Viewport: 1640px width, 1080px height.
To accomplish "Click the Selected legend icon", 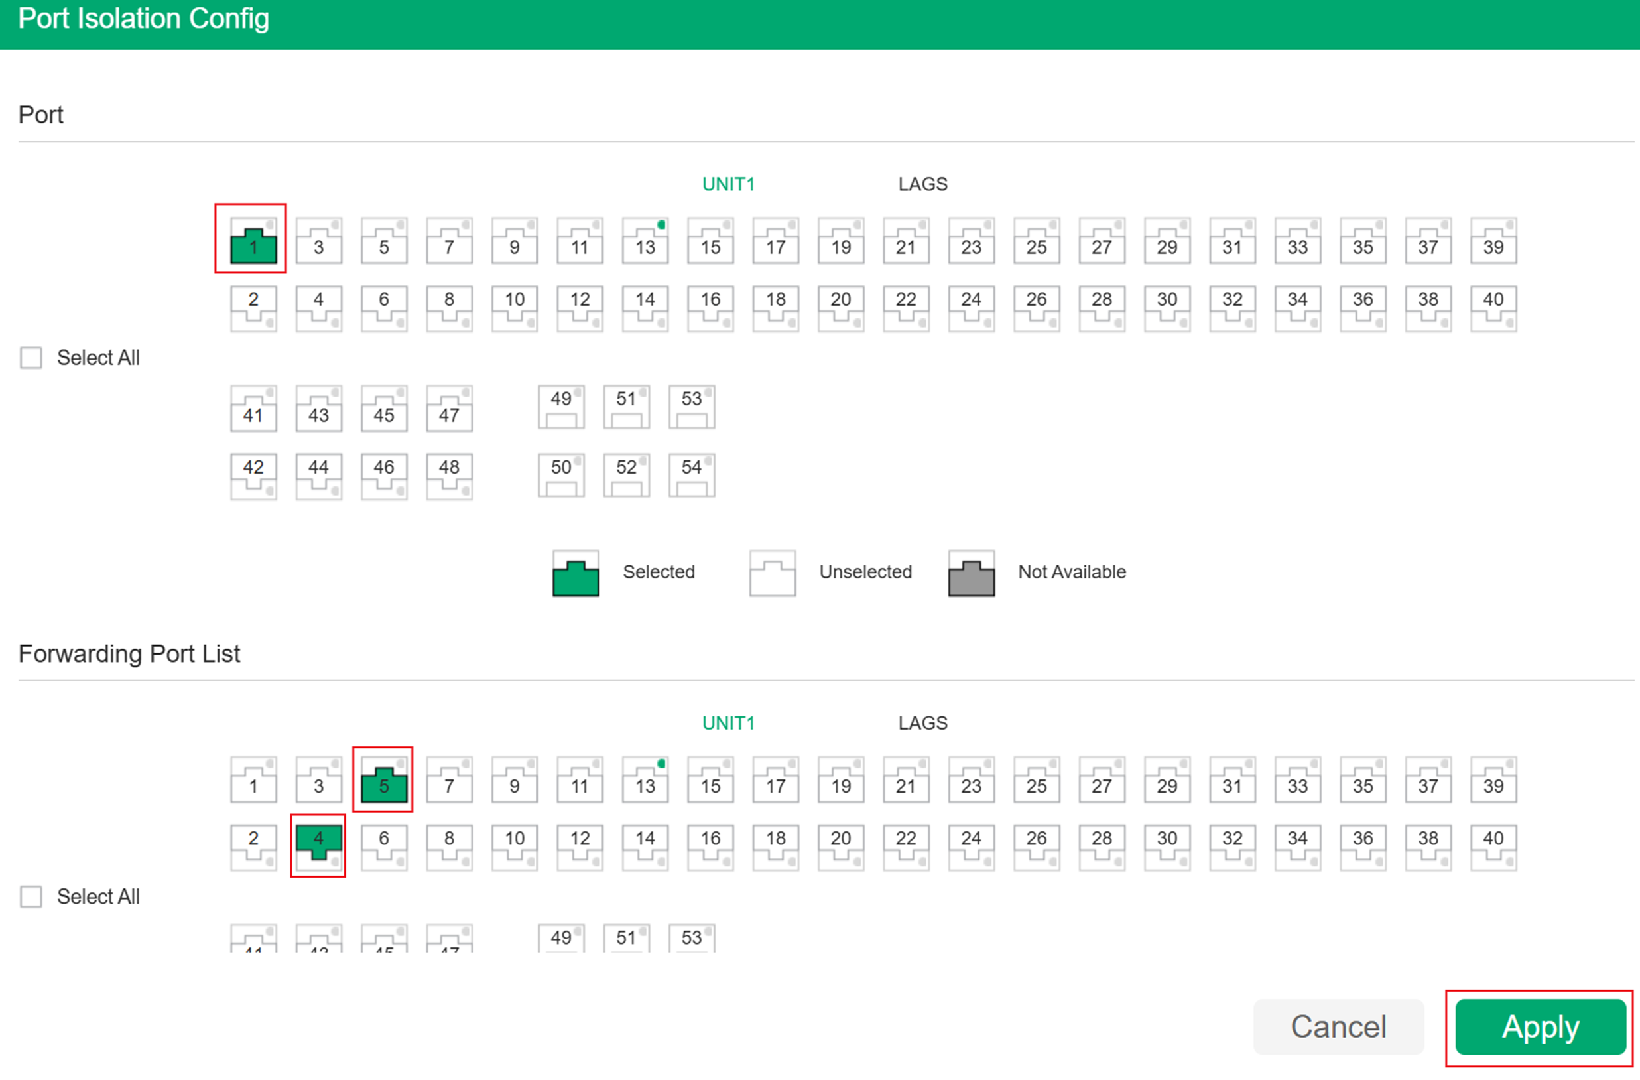I will (x=575, y=573).
